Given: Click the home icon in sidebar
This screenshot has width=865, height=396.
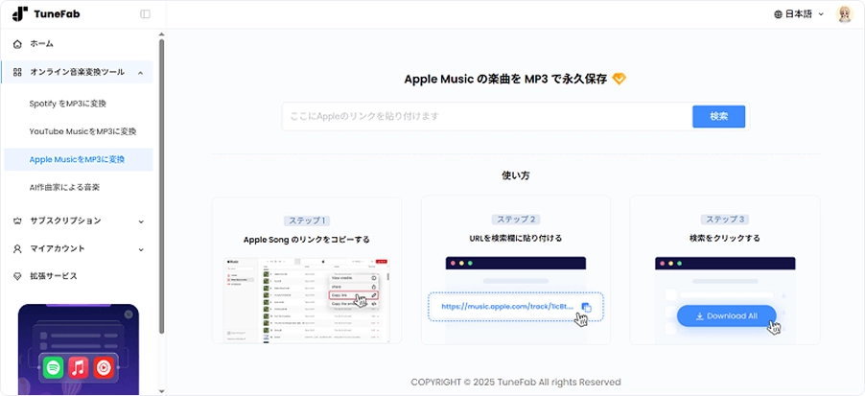Looking at the screenshot, I should point(17,44).
